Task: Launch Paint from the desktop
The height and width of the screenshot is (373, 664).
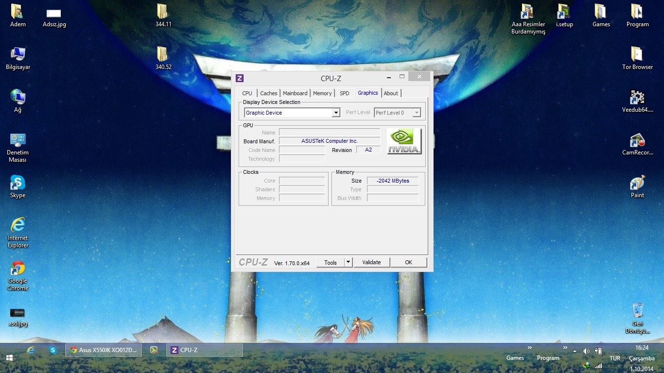Action: tap(637, 186)
